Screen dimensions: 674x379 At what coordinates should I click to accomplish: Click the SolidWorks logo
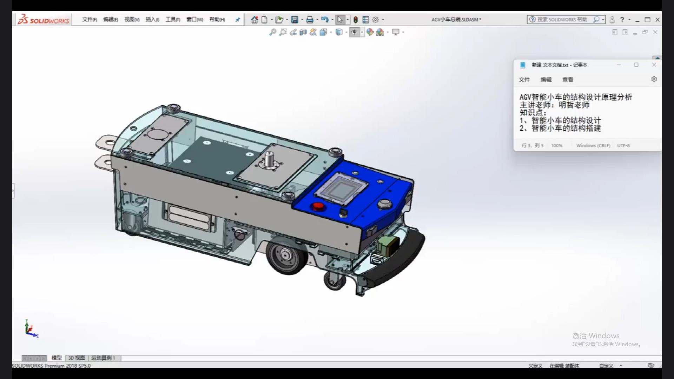[x=44, y=20]
